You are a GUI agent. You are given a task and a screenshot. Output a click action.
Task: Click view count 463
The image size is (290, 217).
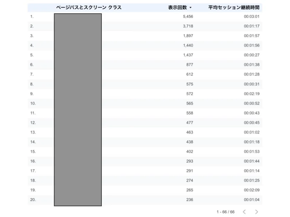click(190, 132)
